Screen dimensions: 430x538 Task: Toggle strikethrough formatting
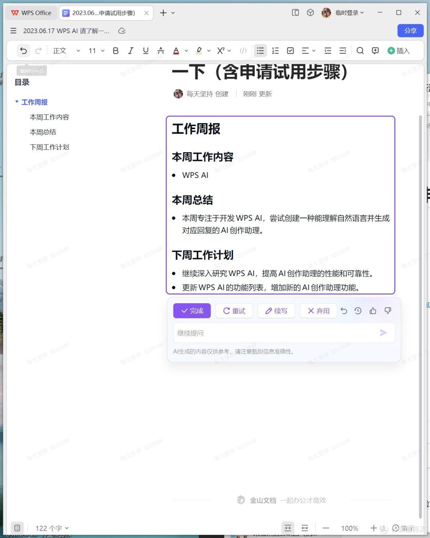pyautogui.click(x=161, y=51)
